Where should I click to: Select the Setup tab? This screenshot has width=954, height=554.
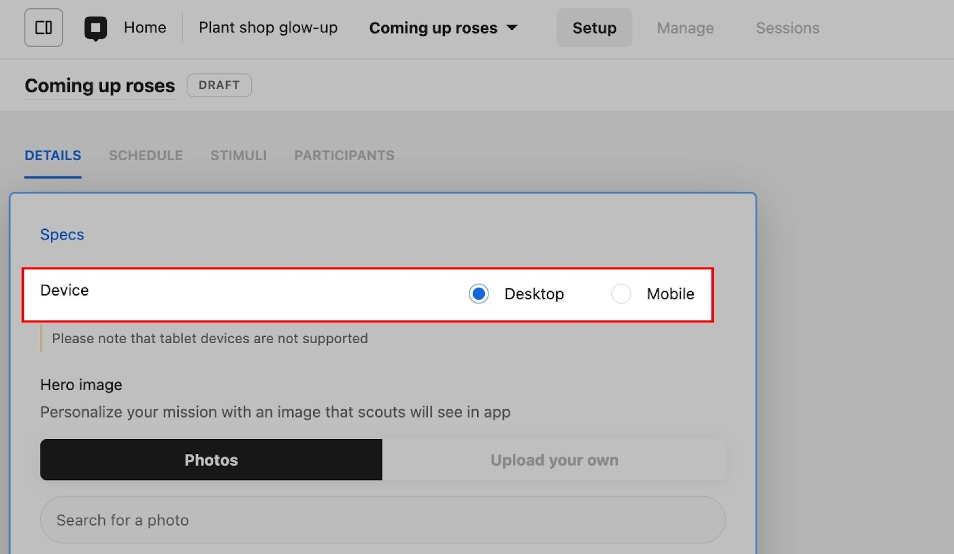click(x=594, y=28)
